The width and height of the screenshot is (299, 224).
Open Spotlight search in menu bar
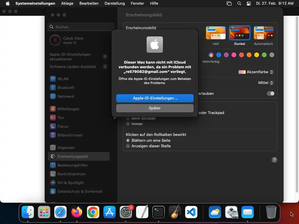[239, 3]
